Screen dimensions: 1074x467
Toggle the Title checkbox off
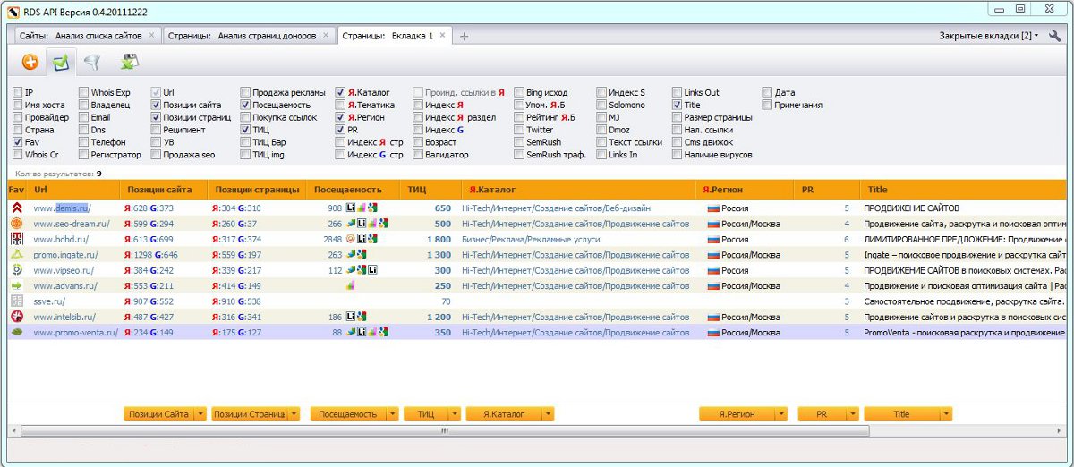click(x=678, y=105)
